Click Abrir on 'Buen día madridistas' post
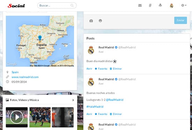This screenshot has width=192, height=130. [89, 69]
